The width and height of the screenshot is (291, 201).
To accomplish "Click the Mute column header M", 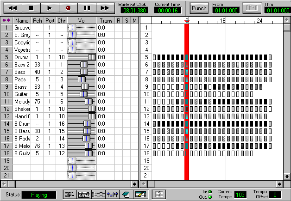I will [x=134, y=21].
